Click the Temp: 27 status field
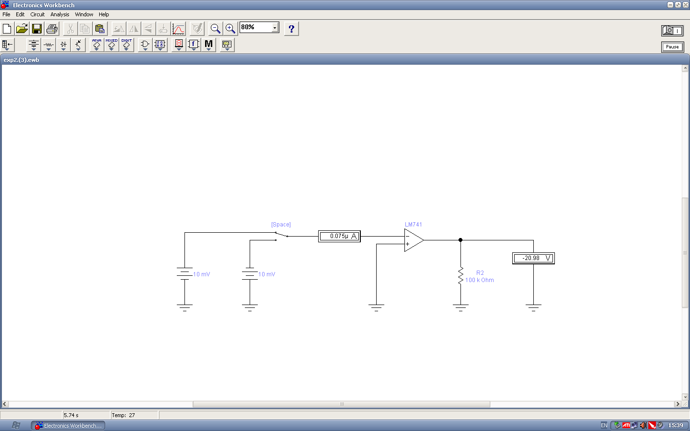The image size is (690, 431). [x=134, y=415]
